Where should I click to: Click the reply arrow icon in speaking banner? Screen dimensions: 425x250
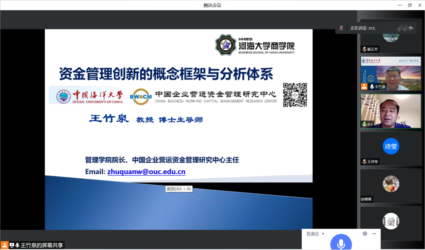[x=411, y=28]
